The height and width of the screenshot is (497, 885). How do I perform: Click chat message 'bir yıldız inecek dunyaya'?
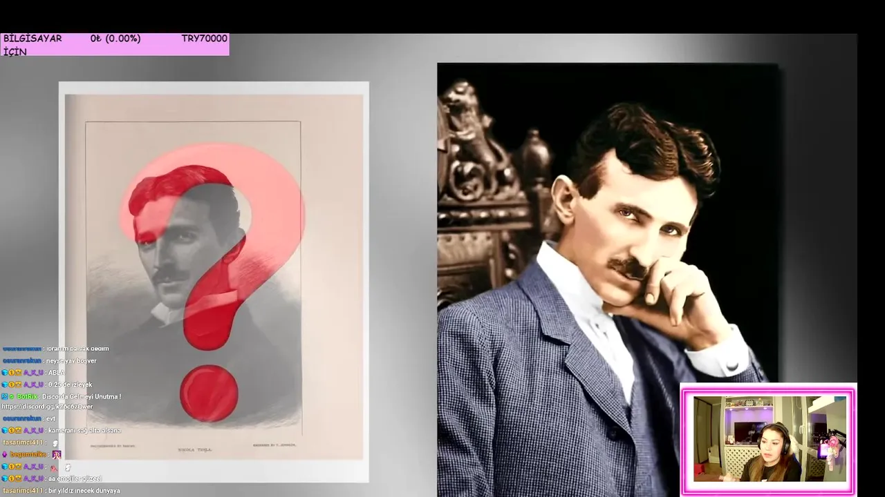pyautogui.click(x=83, y=491)
